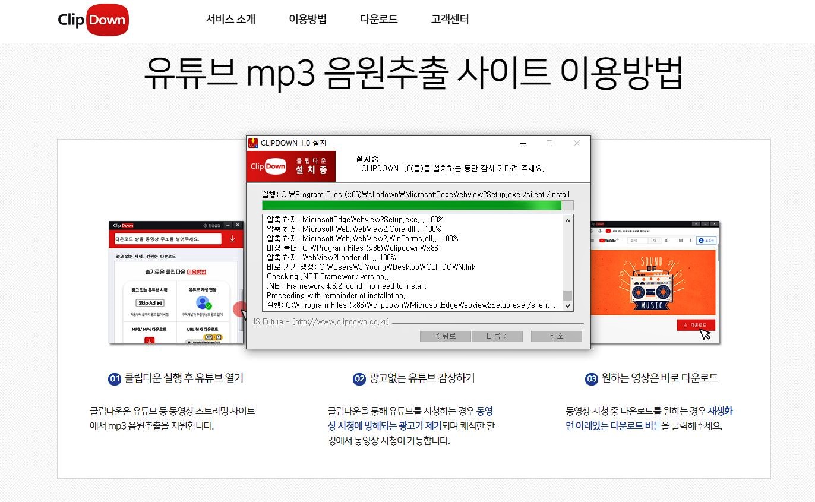Click the log line '압축 해제: Microsoft.Web.WebView2.WinForms.dll... 100%'
This screenshot has width=815, height=502.
[362, 238]
